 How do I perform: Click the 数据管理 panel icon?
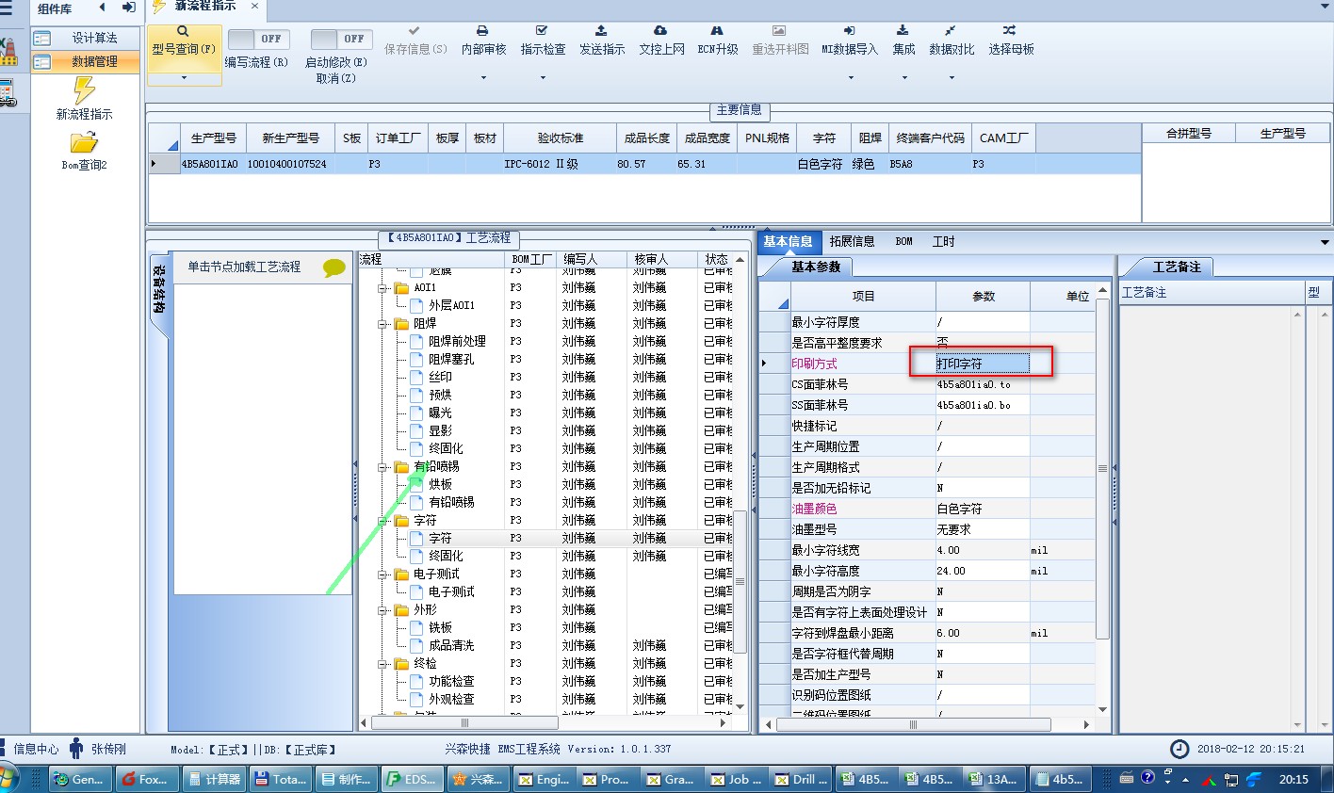click(41, 62)
